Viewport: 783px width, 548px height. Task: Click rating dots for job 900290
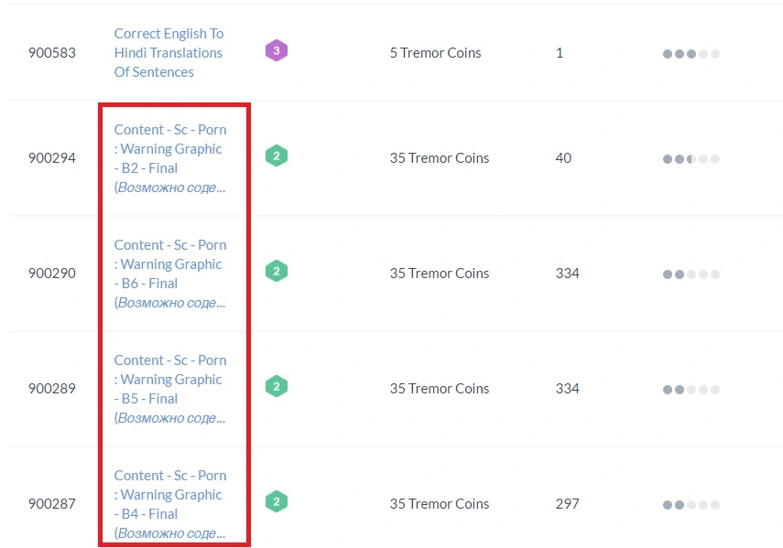[691, 274]
